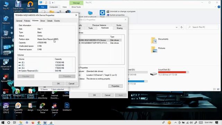
Task: Open File menu in Explorer ribbon
Action: [43, 7]
